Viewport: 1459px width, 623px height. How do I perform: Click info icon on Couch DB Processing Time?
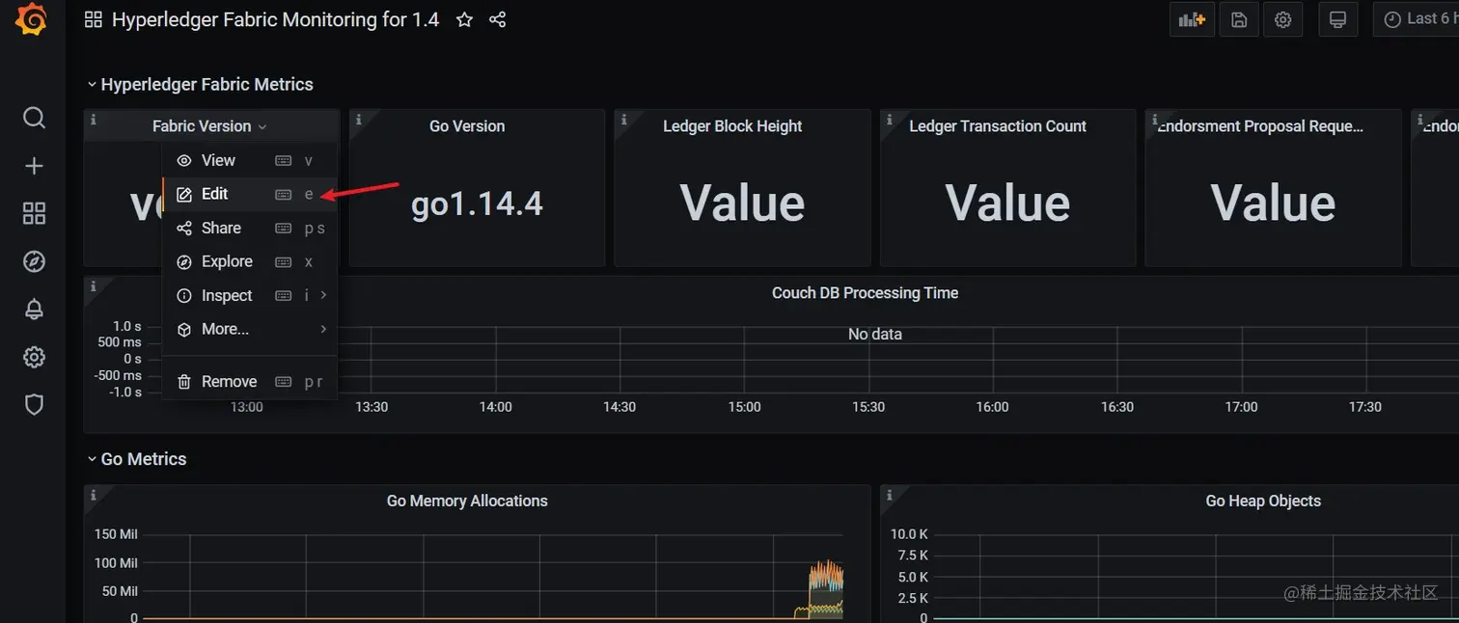pyautogui.click(x=94, y=286)
